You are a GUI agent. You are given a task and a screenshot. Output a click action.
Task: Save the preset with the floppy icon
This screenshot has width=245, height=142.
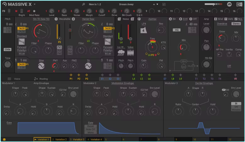[164, 4]
